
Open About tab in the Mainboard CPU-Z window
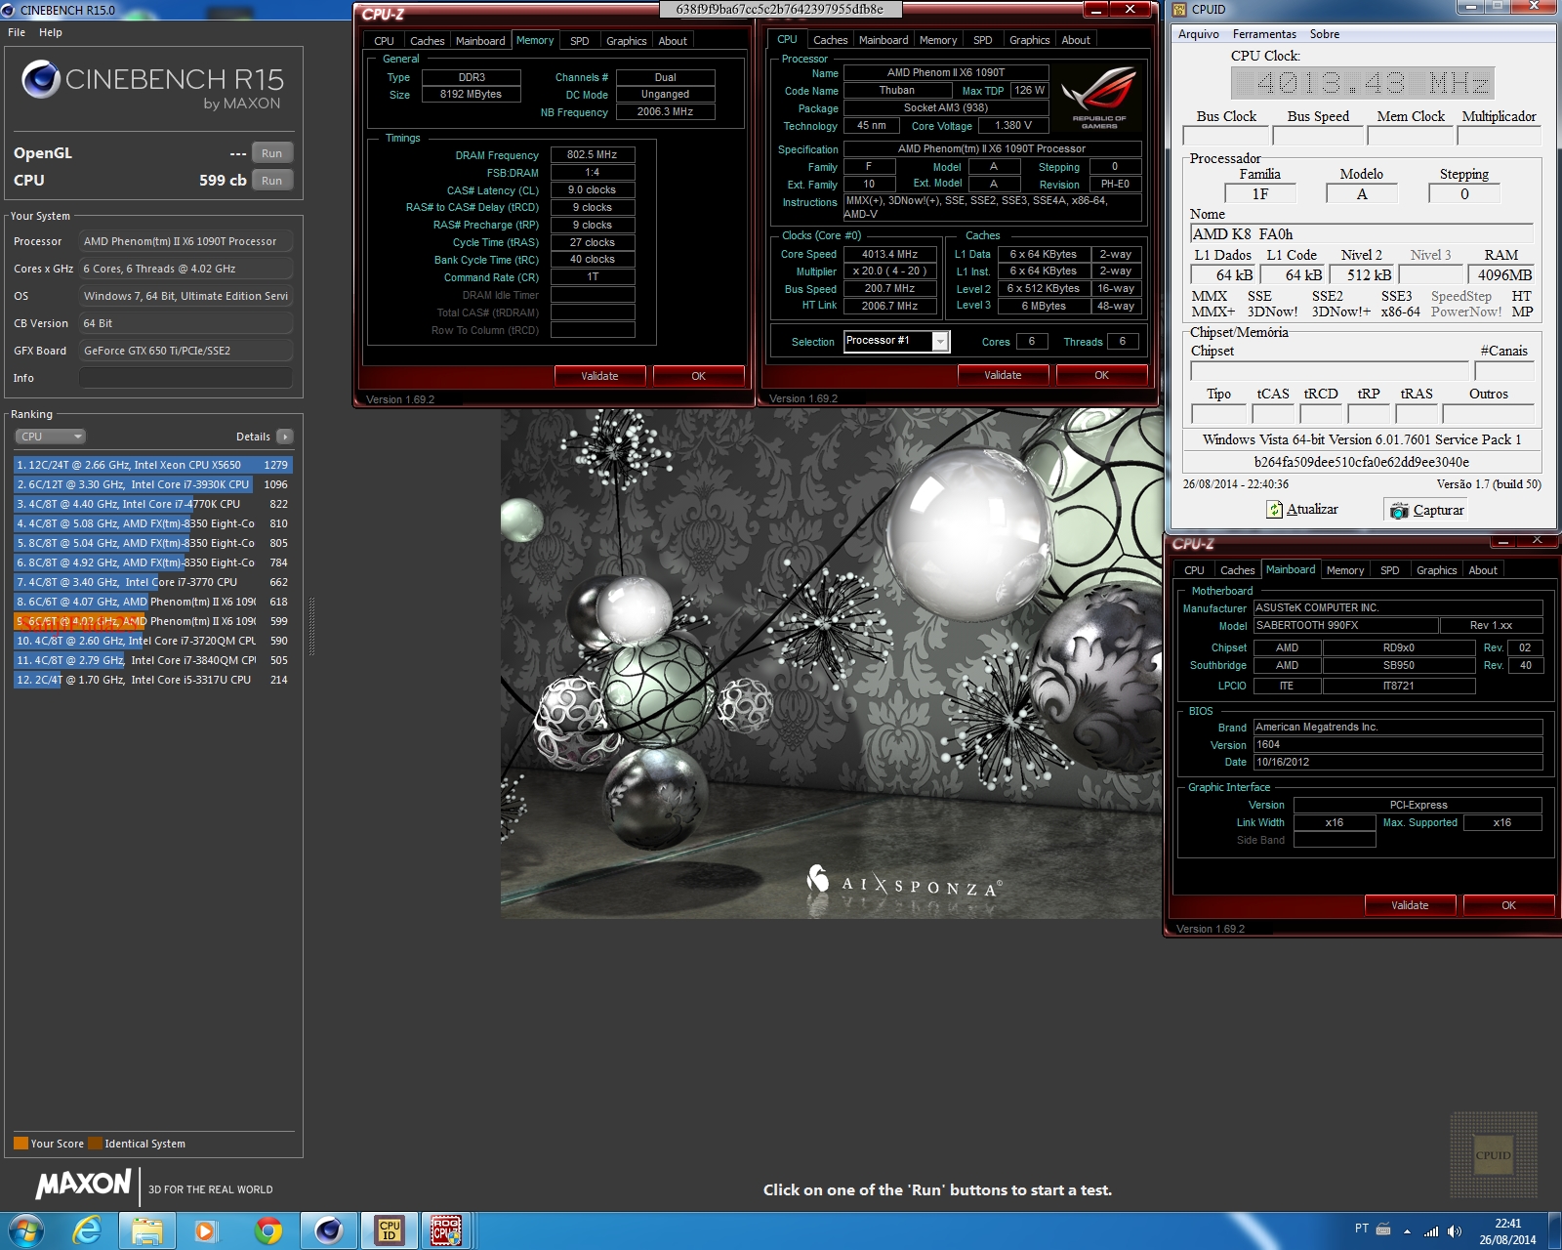(x=1482, y=570)
